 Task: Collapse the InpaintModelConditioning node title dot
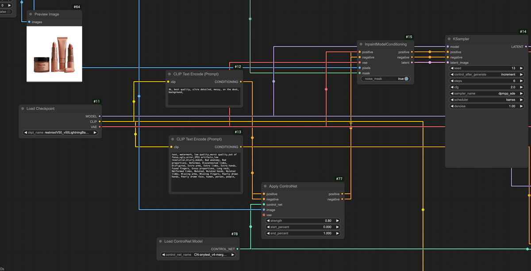(361, 44)
